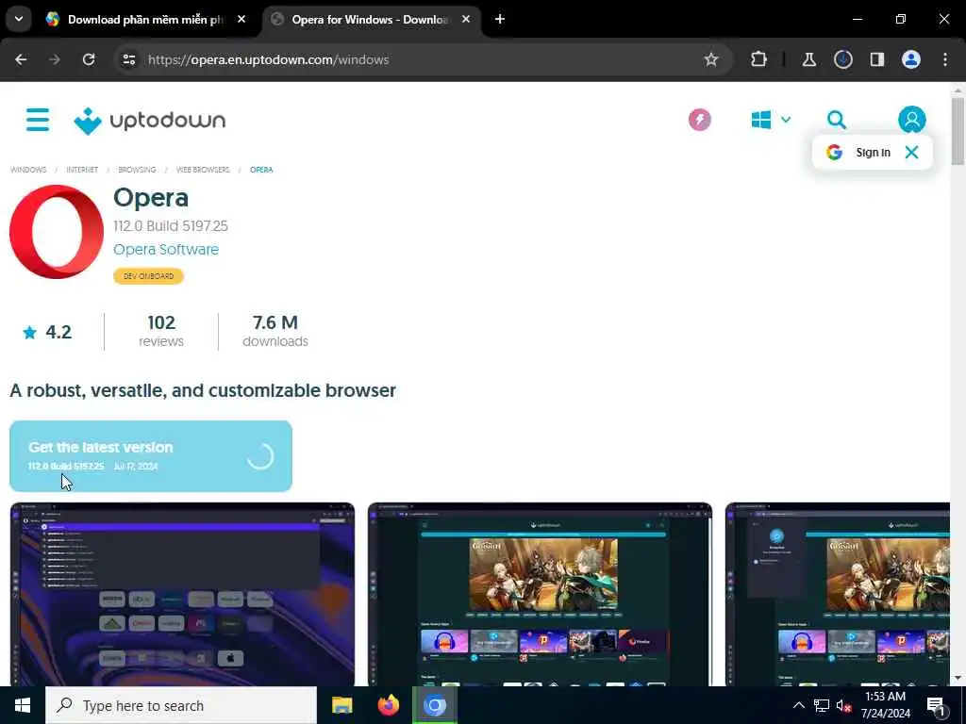This screenshot has width=966, height=724.
Task: Bookmark this page with star
Action: tap(711, 59)
